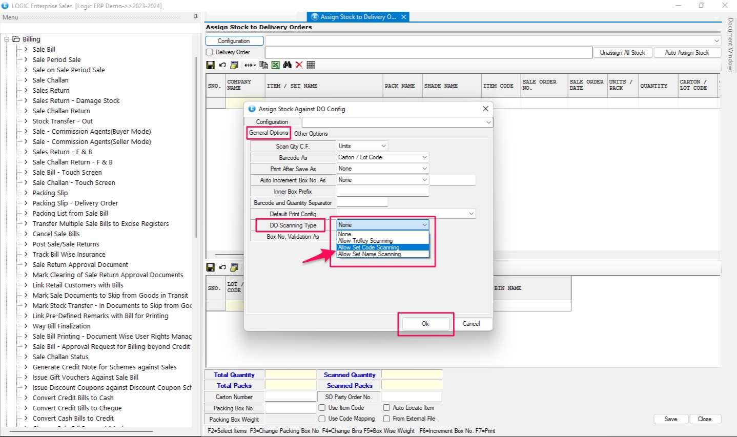Click the undo arrow in upper toolbar
Viewport: 737px width, 437px height.
pos(222,65)
